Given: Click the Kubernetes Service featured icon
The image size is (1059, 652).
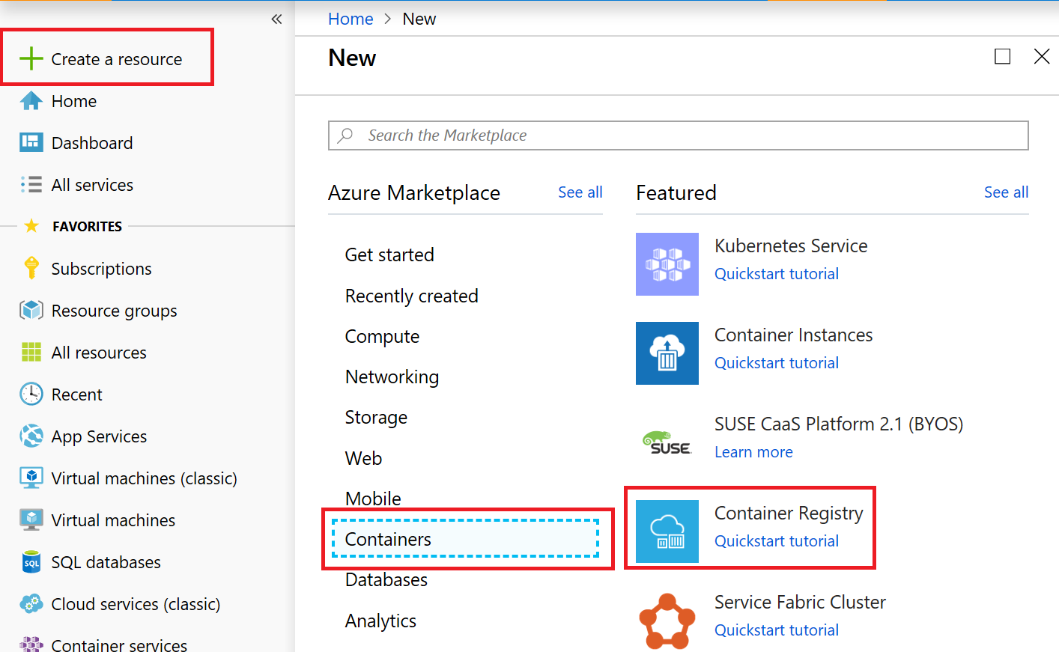Looking at the screenshot, I should [667, 264].
